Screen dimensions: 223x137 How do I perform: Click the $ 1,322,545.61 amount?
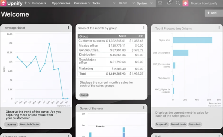[x=116, y=41]
